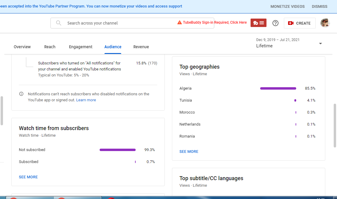Click the 15.8% (170) value
337x199 pixels.
[146, 63]
